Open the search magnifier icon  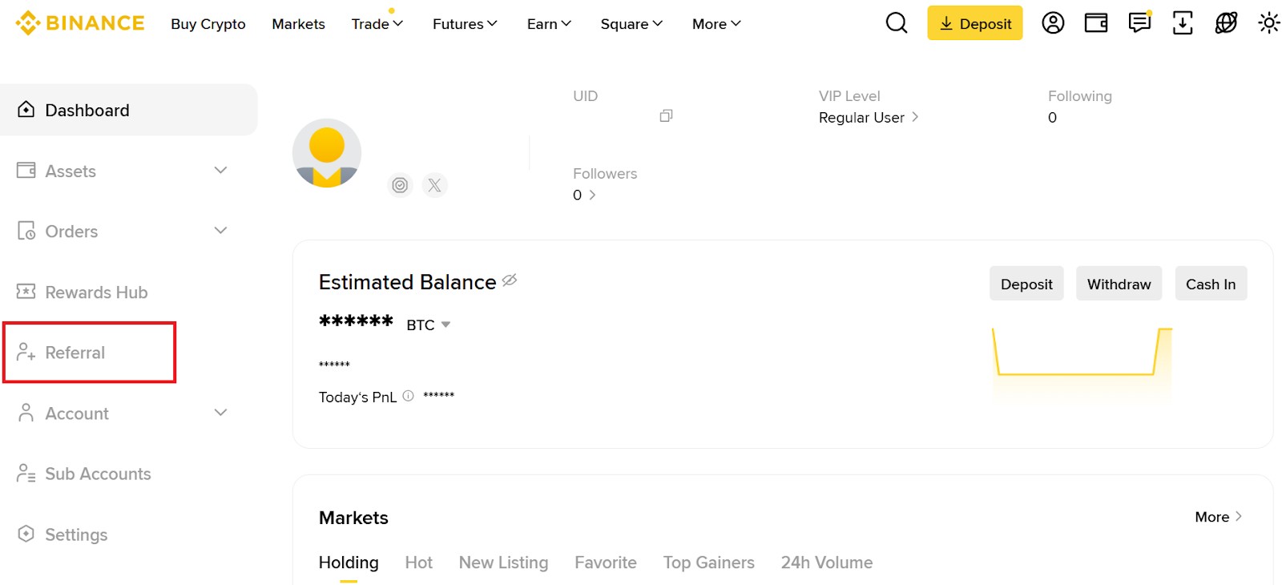click(x=897, y=23)
